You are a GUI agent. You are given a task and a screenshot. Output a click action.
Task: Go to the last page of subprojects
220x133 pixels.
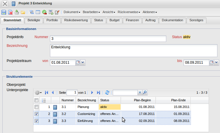[99, 93]
